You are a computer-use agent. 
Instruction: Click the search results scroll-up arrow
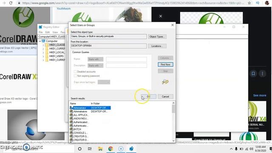173,103
